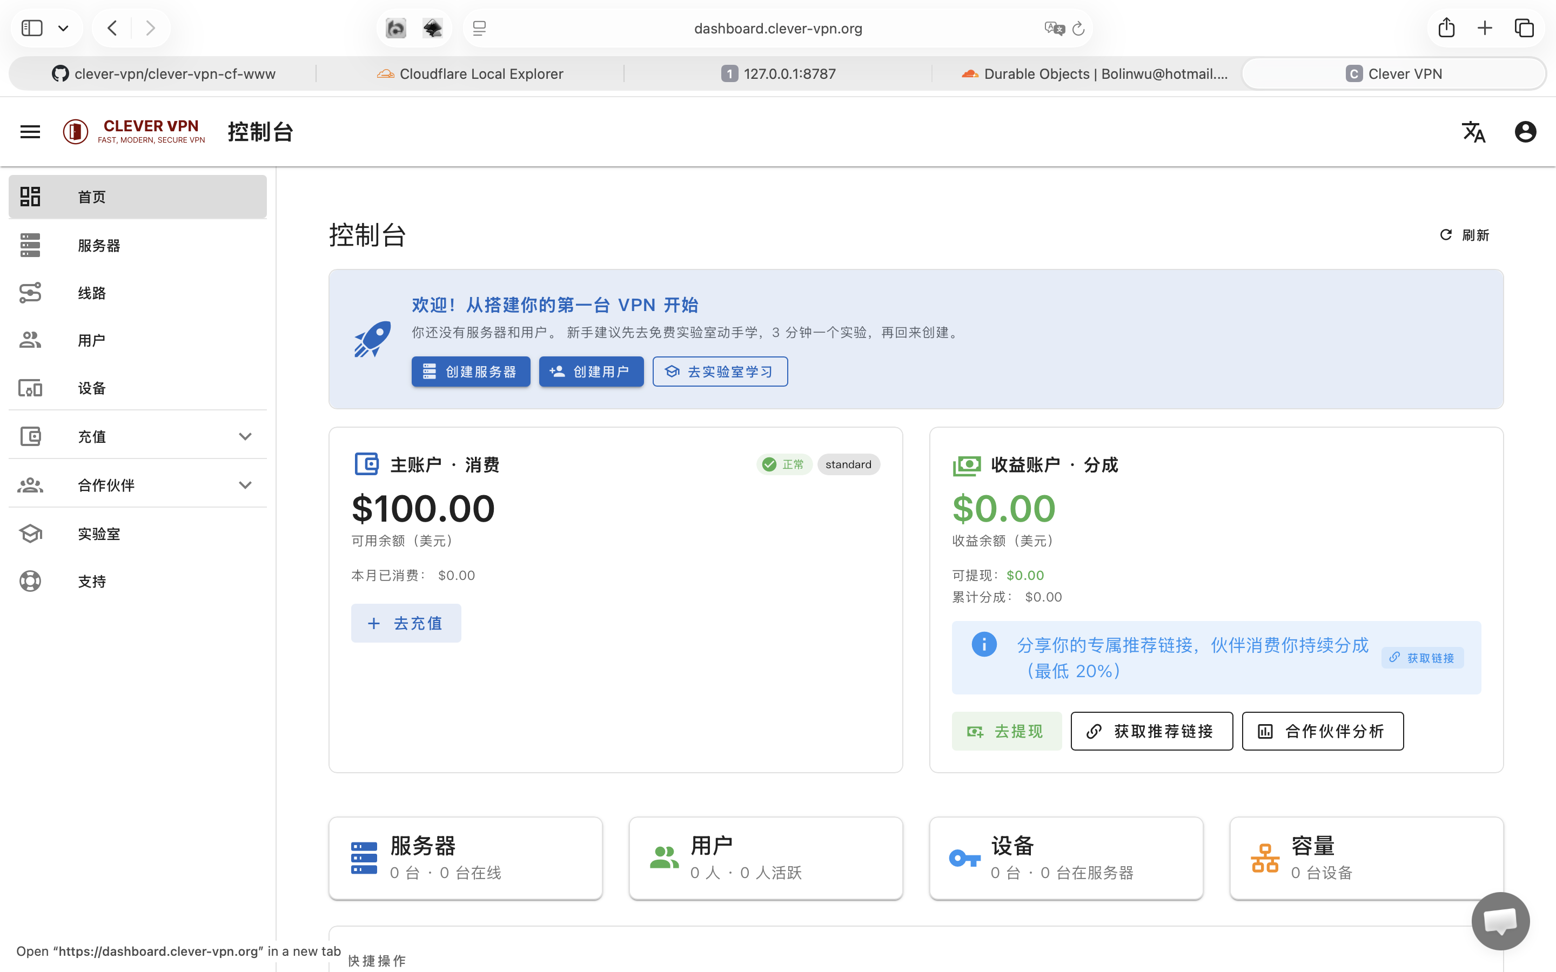
Task: Click 去充值 button
Action: pos(406,623)
